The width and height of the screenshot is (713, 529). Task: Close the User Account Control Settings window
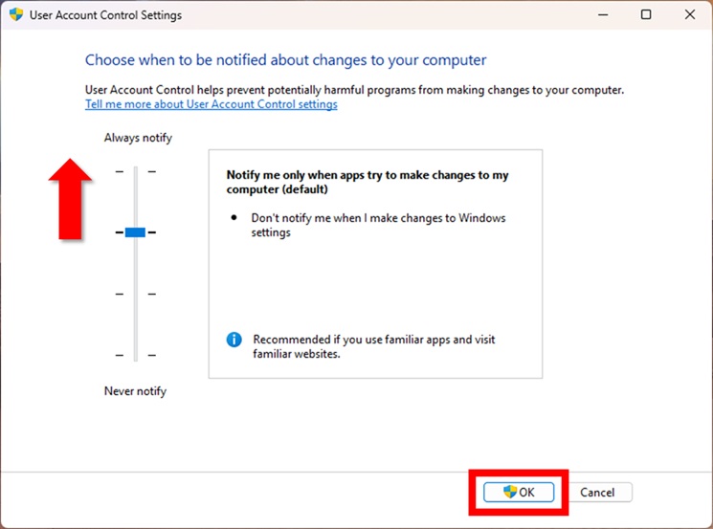pos(690,15)
